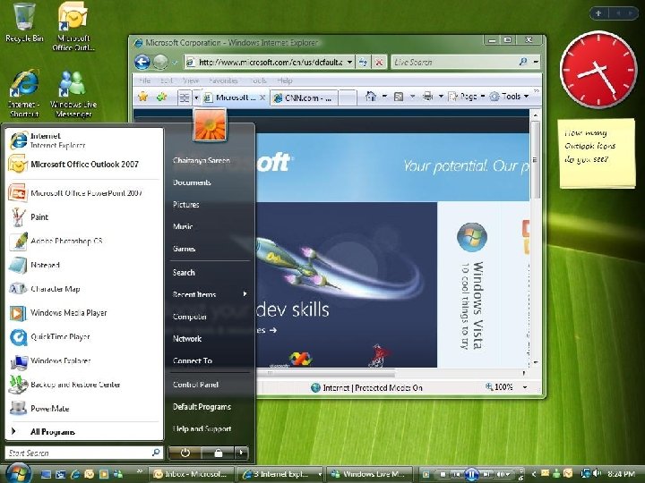This screenshot has width=645, height=483.
Task: Click Show Desktop quick launch icon
Action: [46, 474]
